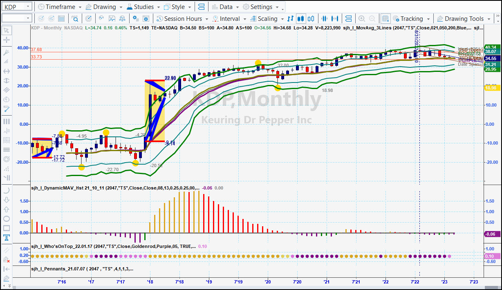Switch chart to OHLC bar style
502x290 pixels.
(x=290, y=18)
